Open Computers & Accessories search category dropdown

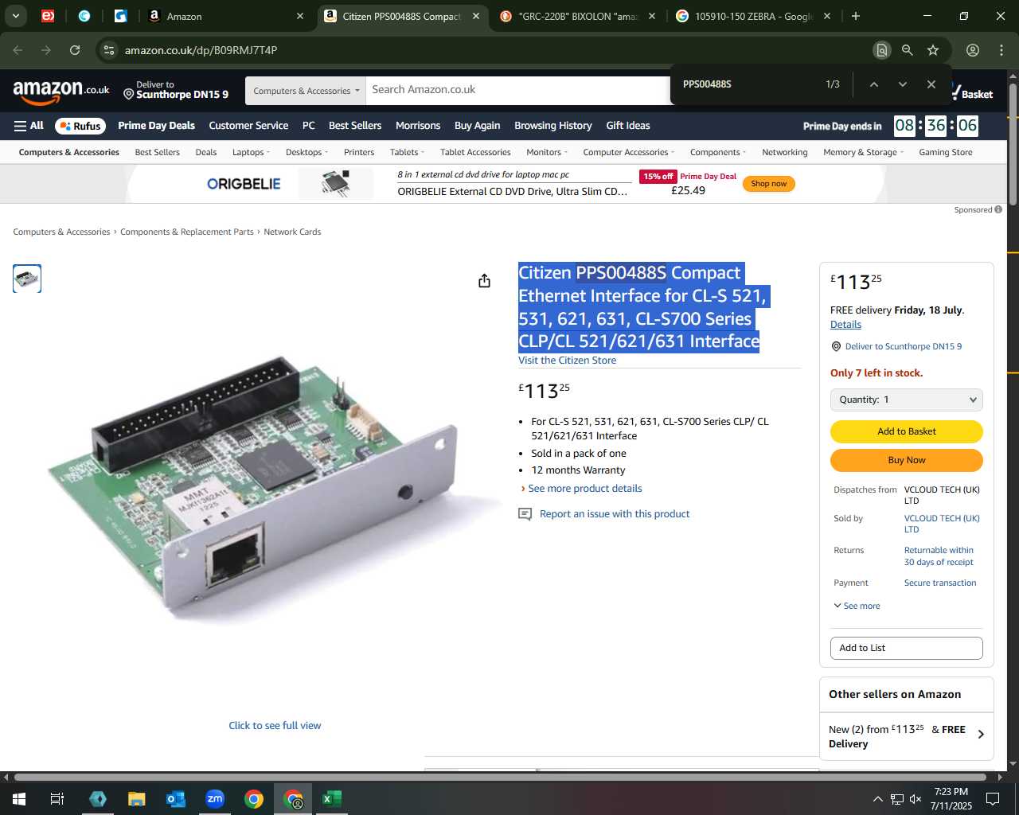(x=306, y=91)
